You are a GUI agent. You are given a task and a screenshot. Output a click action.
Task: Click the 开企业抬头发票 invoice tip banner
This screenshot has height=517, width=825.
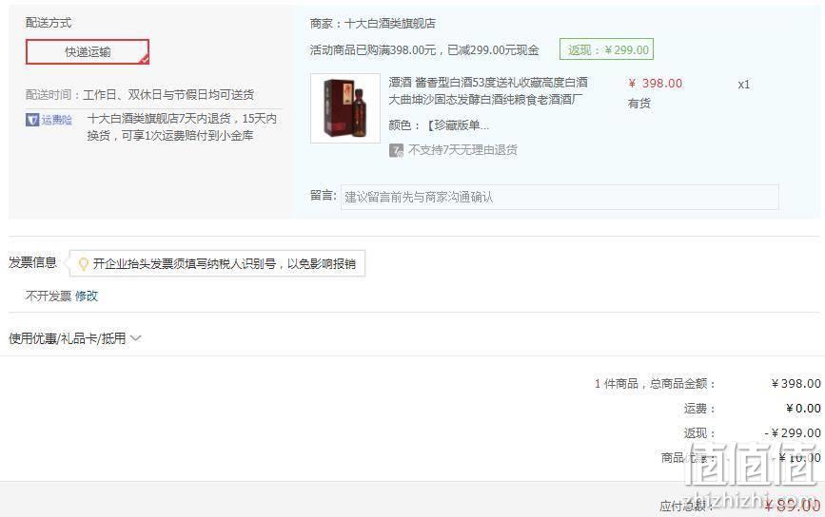pos(217,264)
